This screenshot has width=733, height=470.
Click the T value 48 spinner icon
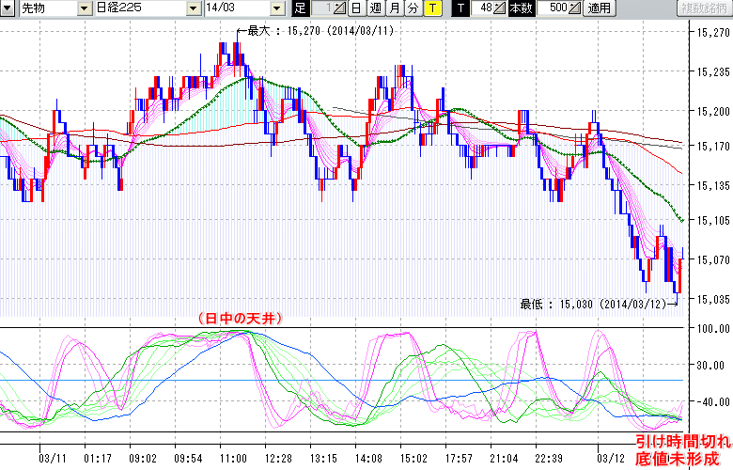(x=500, y=8)
